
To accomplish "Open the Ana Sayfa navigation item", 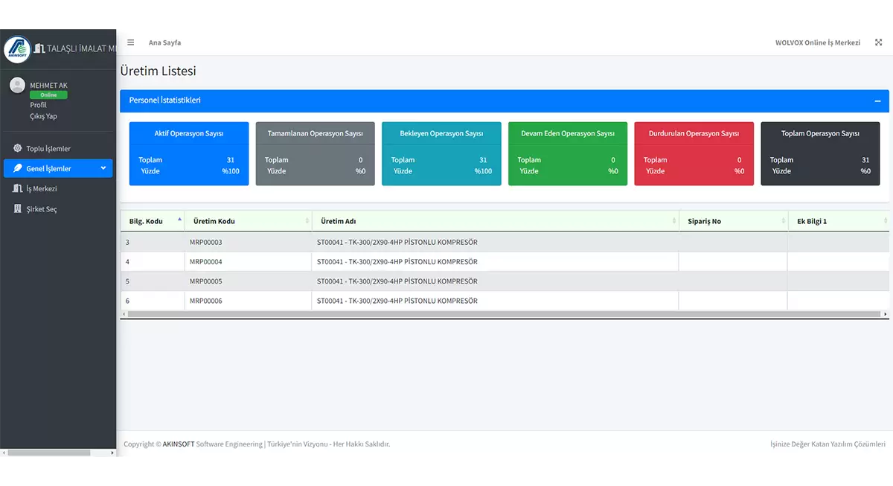I will 164,42.
